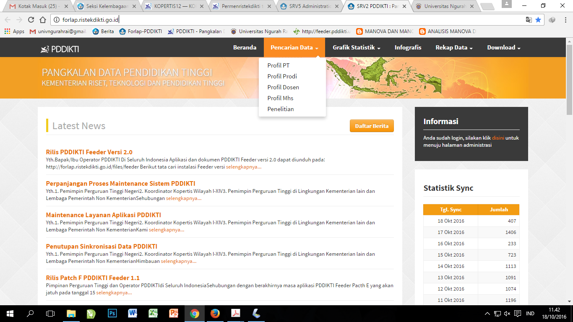Open Word from taskbar
Viewport: 573px width, 322px height.
133,314
